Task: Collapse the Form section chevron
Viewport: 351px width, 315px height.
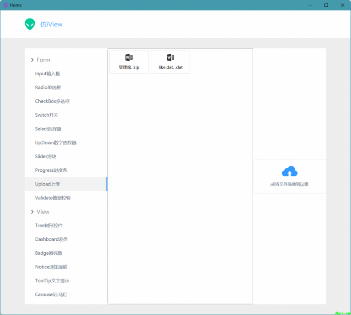Action: (x=32, y=60)
